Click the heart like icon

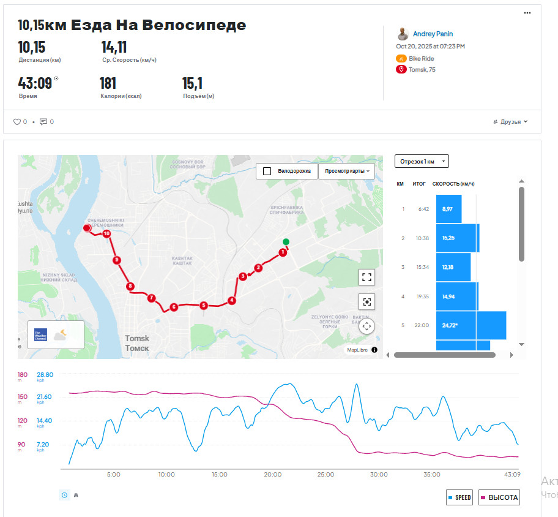(17, 122)
